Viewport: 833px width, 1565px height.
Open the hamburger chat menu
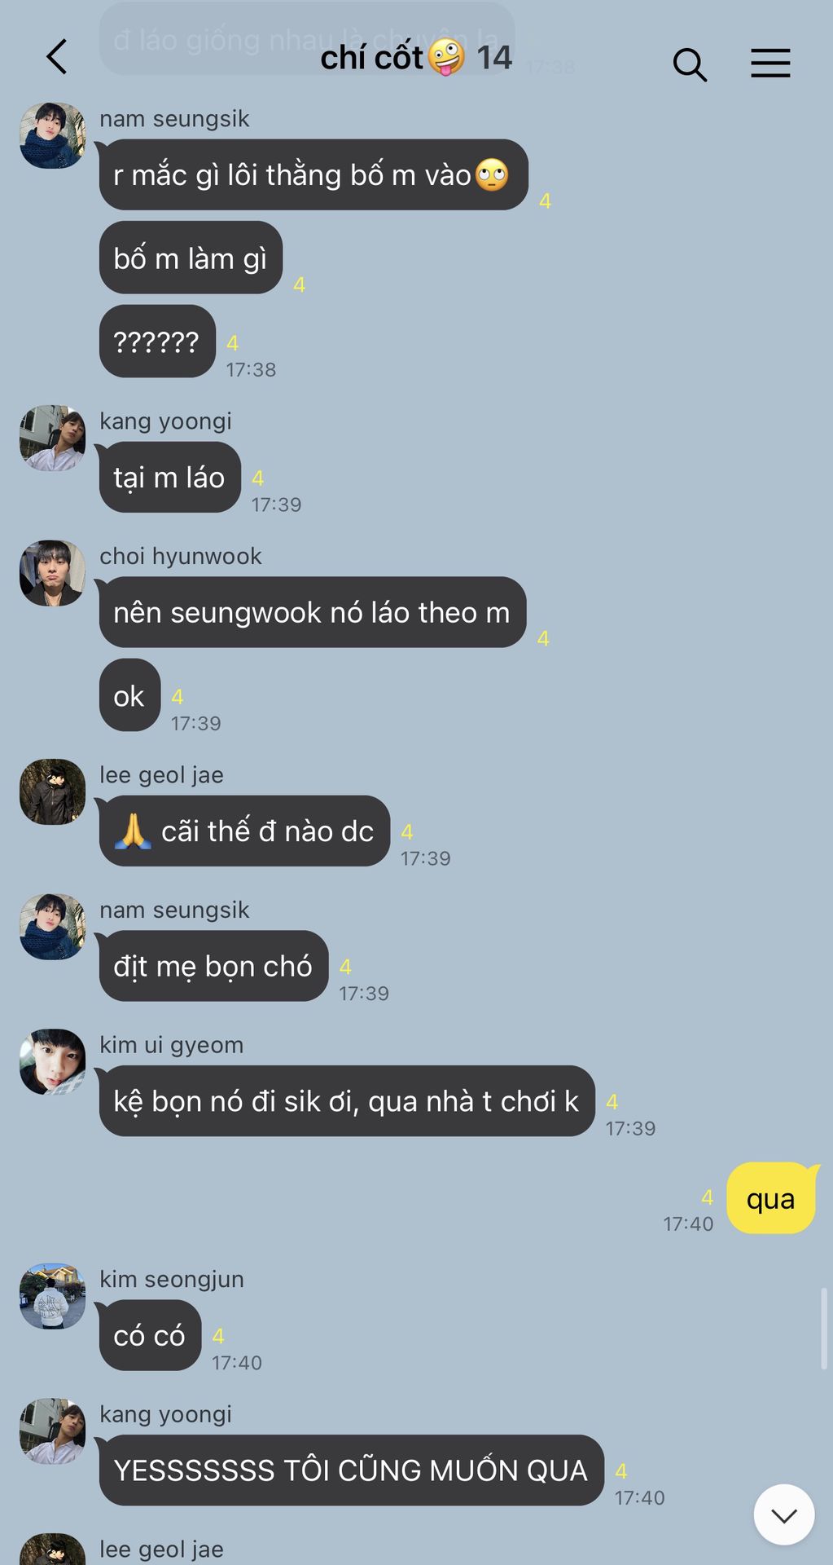coord(770,63)
